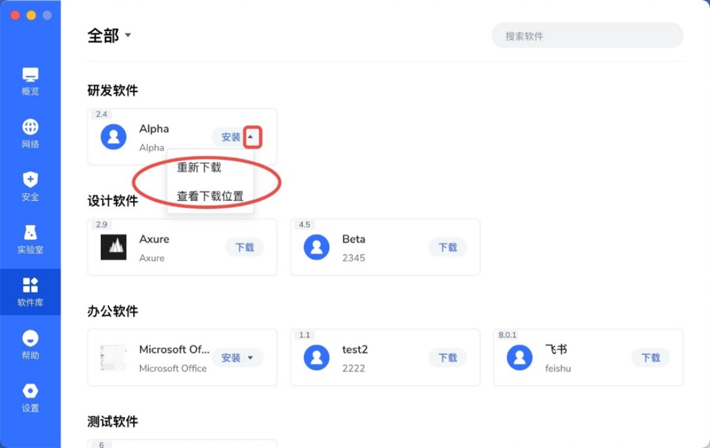Viewport: 710px width, 448px height.
Task: Download the Beta application
Action: [447, 247]
